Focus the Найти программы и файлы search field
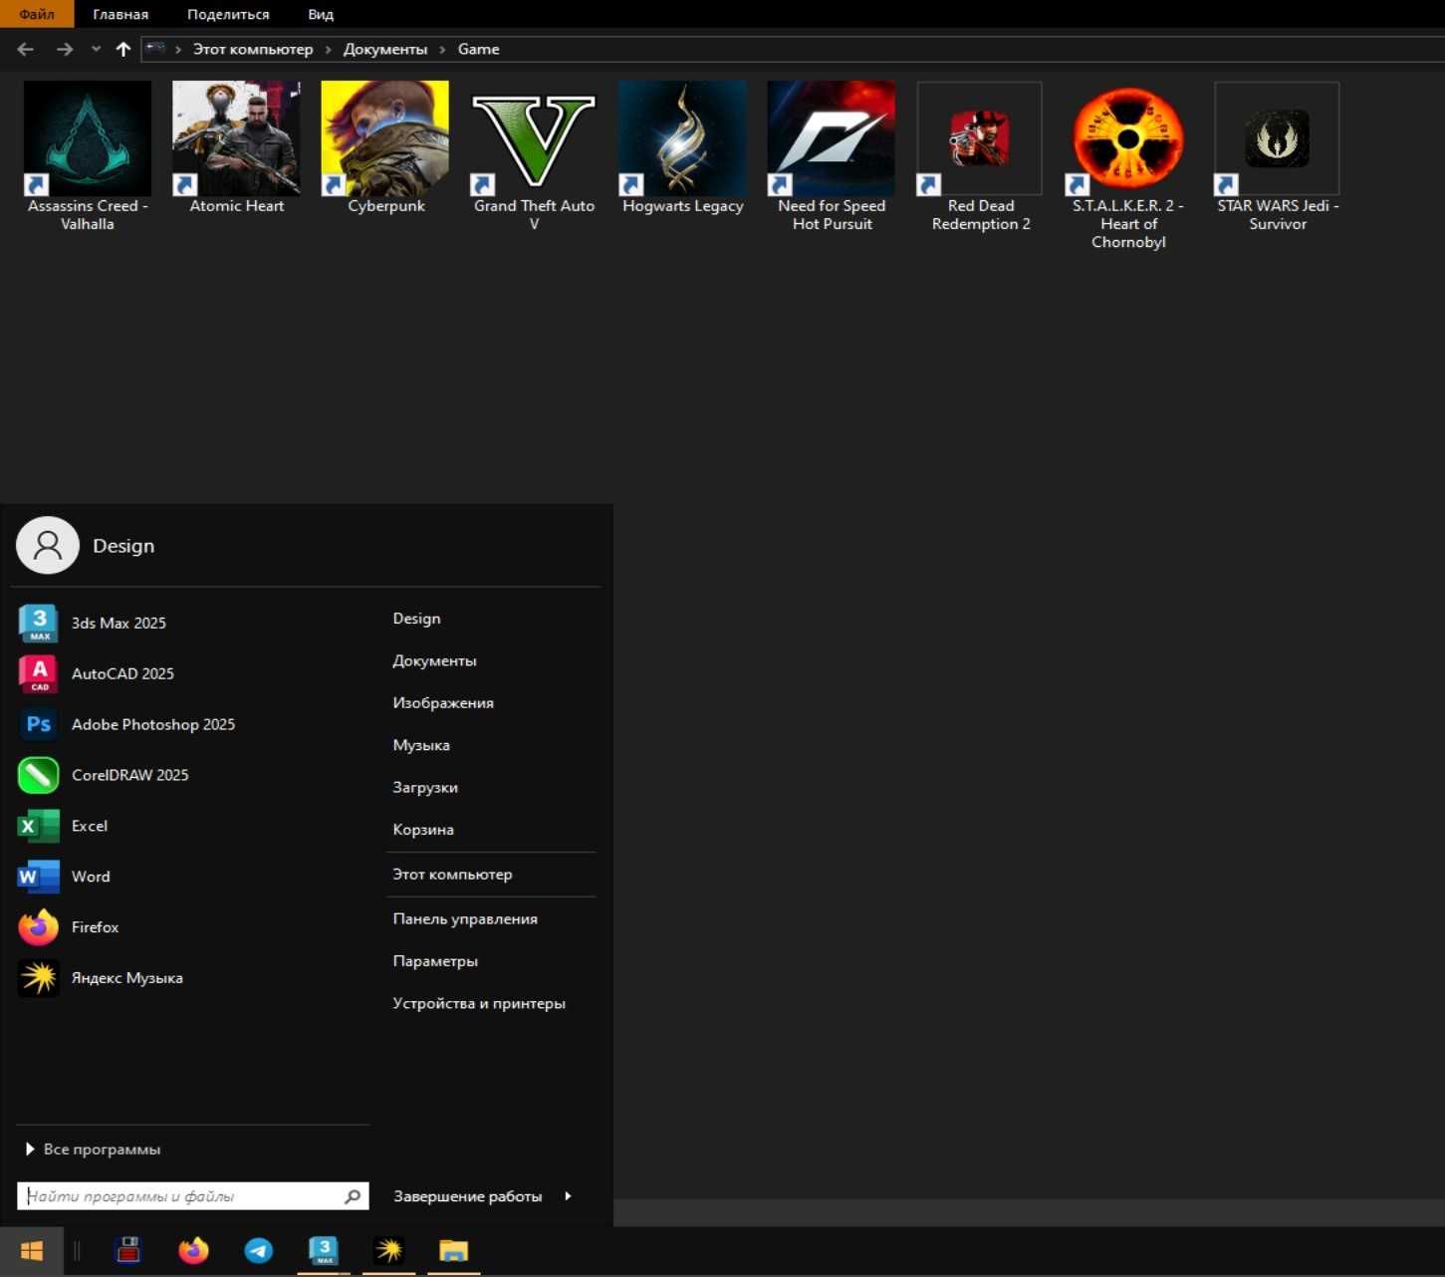The image size is (1445, 1277). coord(193,1196)
